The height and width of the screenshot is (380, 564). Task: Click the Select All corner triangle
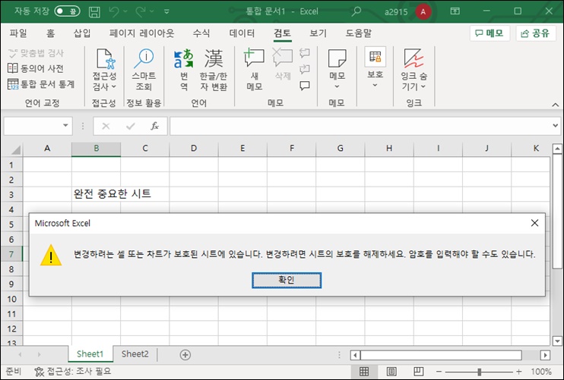(15, 149)
